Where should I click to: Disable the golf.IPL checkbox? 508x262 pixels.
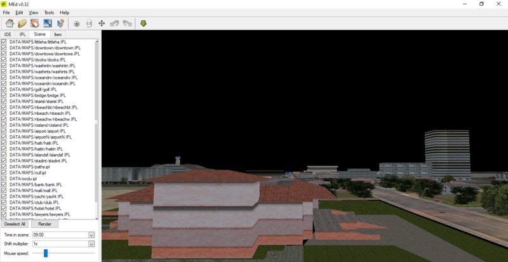[4, 89]
